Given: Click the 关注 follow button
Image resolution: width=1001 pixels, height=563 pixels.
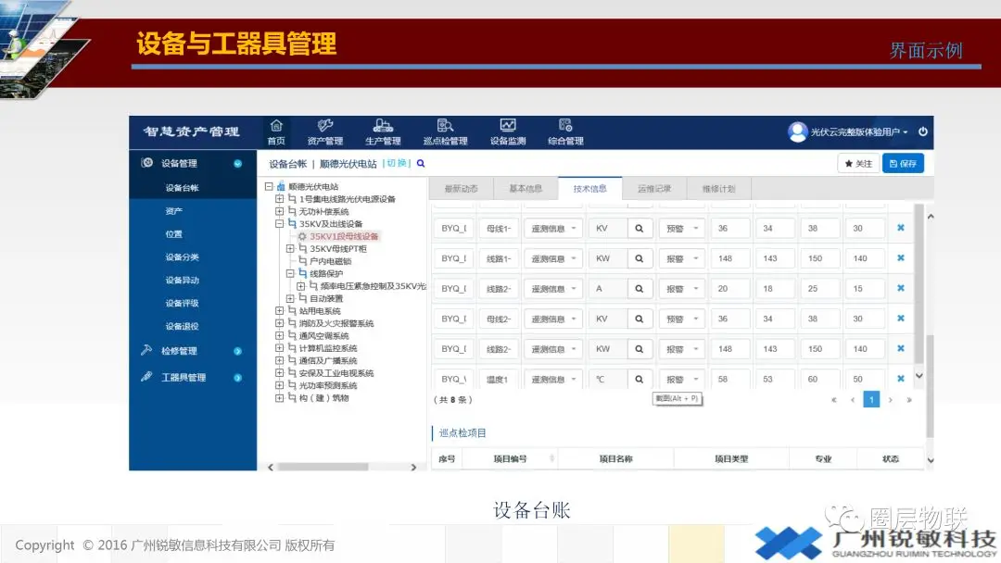Looking at the screenshot, I should (x=858, y=164).
